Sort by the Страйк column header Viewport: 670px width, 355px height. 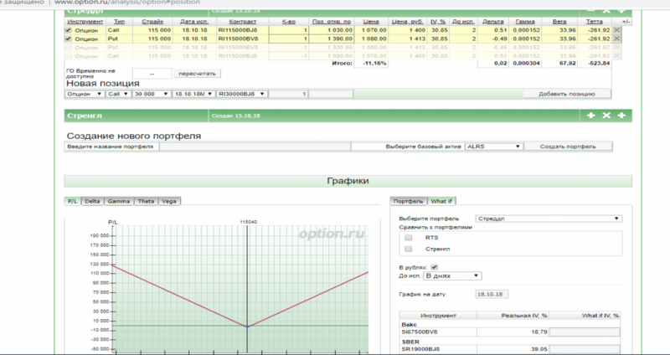click(152, 22)
